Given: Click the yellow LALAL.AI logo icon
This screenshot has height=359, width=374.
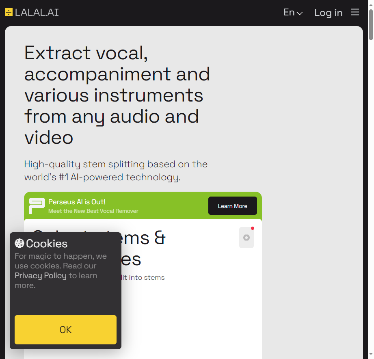Looking at the screenshot, I should coord(9,13).
